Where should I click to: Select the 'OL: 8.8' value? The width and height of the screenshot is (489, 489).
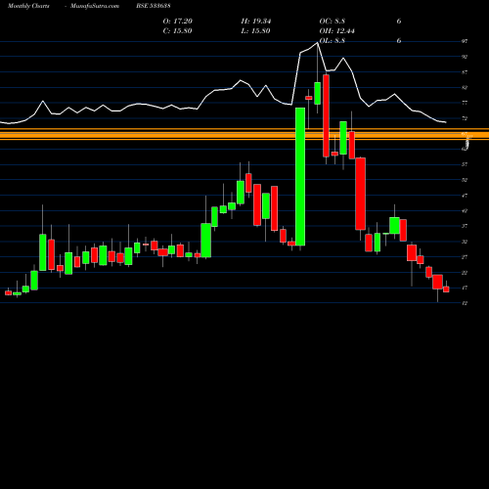coord(333,41)
